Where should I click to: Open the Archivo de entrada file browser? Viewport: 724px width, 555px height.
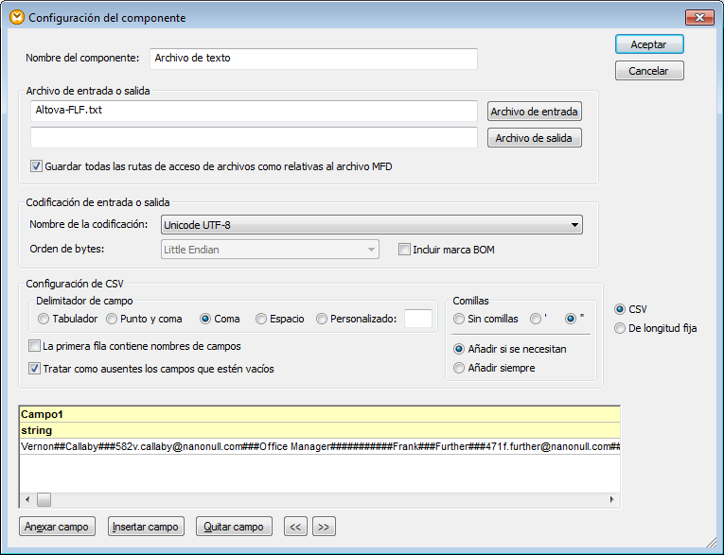pyautogui.click(x=534, y=112)
